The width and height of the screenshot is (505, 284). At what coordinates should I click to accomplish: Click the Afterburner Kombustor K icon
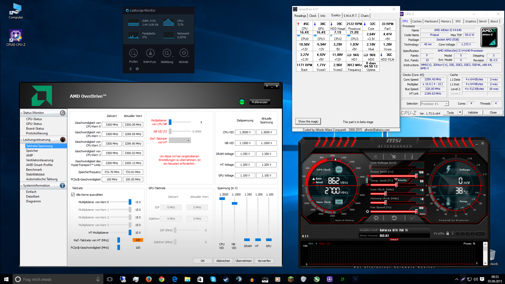point(376,156)
